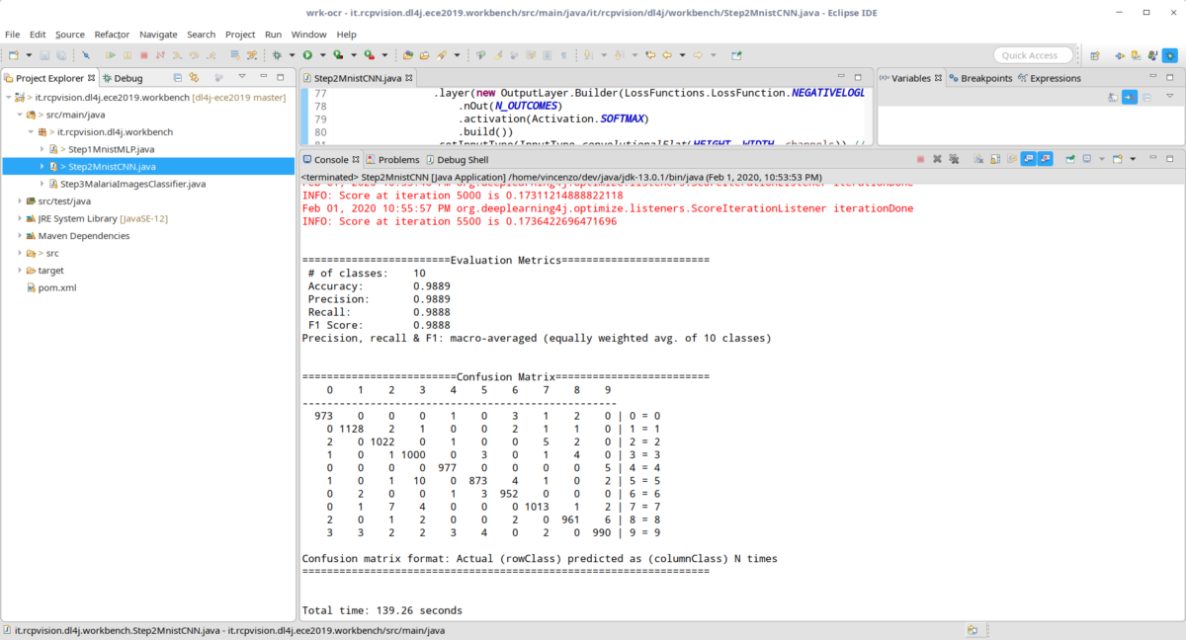
Task: Switch to the Problems tab
Action: pyautogui.click(x=400, y=158)
